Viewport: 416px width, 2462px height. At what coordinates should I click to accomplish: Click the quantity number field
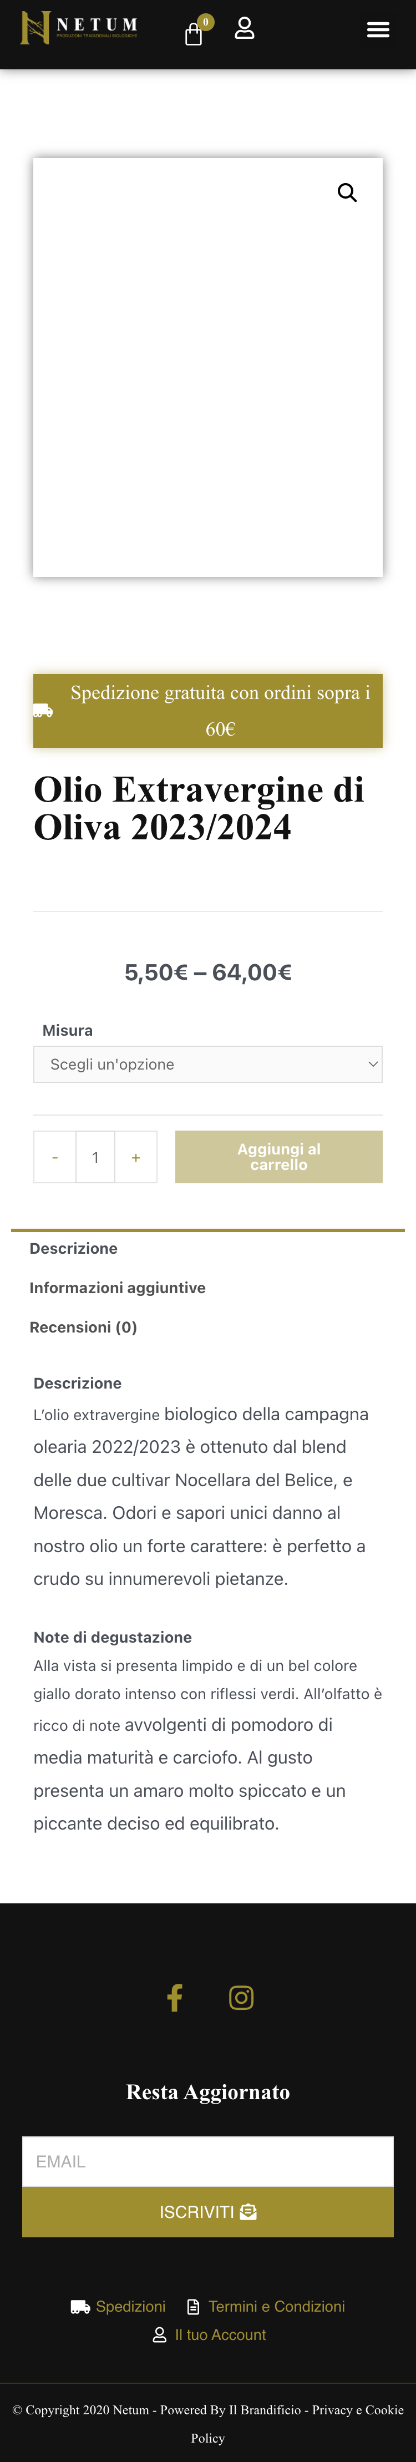click(x=95, y=1157)
